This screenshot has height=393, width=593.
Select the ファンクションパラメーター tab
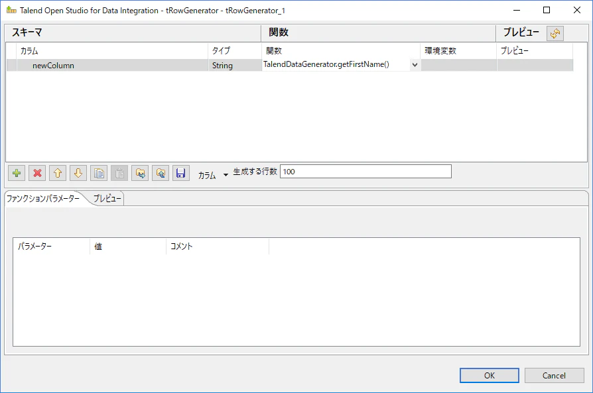43,198
